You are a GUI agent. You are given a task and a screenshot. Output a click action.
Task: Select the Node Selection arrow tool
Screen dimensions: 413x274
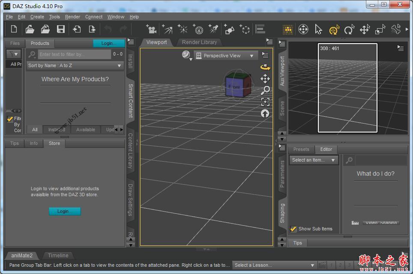[x=318, y=29]
